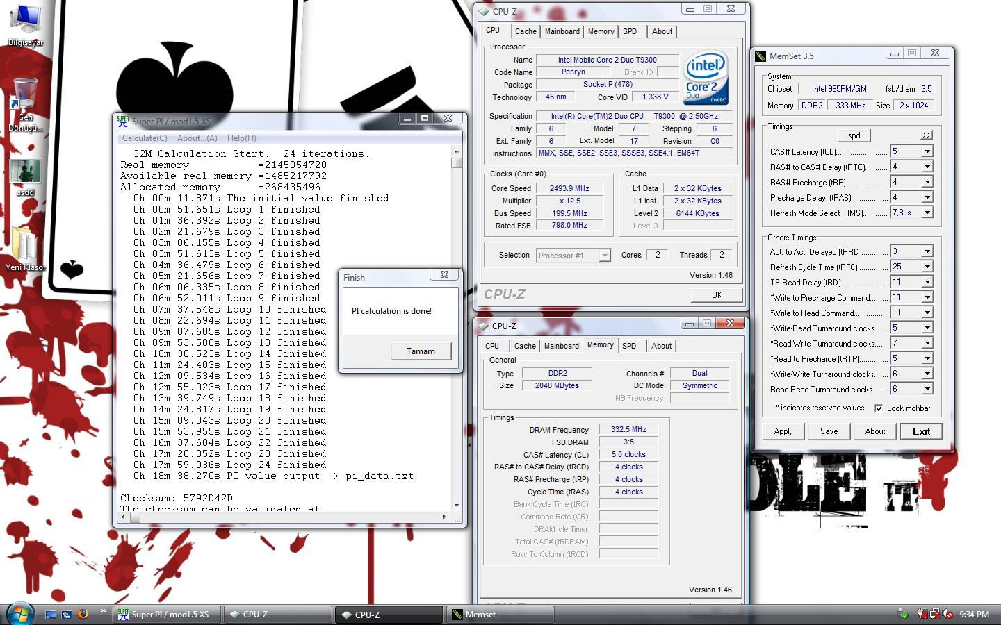Open the Precharge Delay (tRAS) dropdown
1001x625 pixels.
927,197
